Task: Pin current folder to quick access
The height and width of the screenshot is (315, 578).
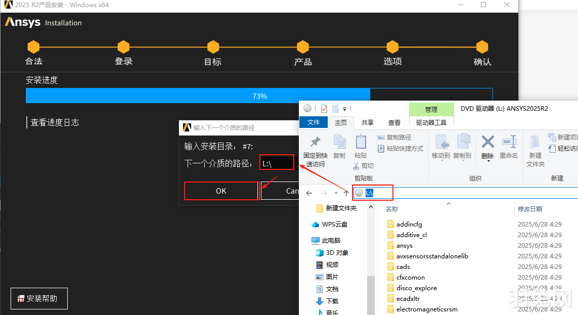Action: click(x=316, y=147)
